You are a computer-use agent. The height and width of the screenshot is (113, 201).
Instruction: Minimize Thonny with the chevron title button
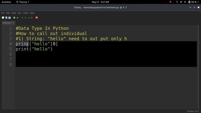pos(190,8)
